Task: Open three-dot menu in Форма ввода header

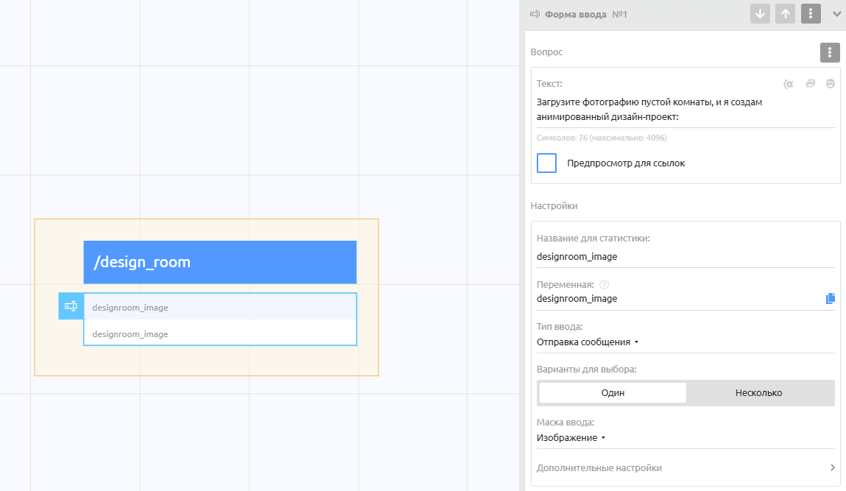Action: coord(811,14)
